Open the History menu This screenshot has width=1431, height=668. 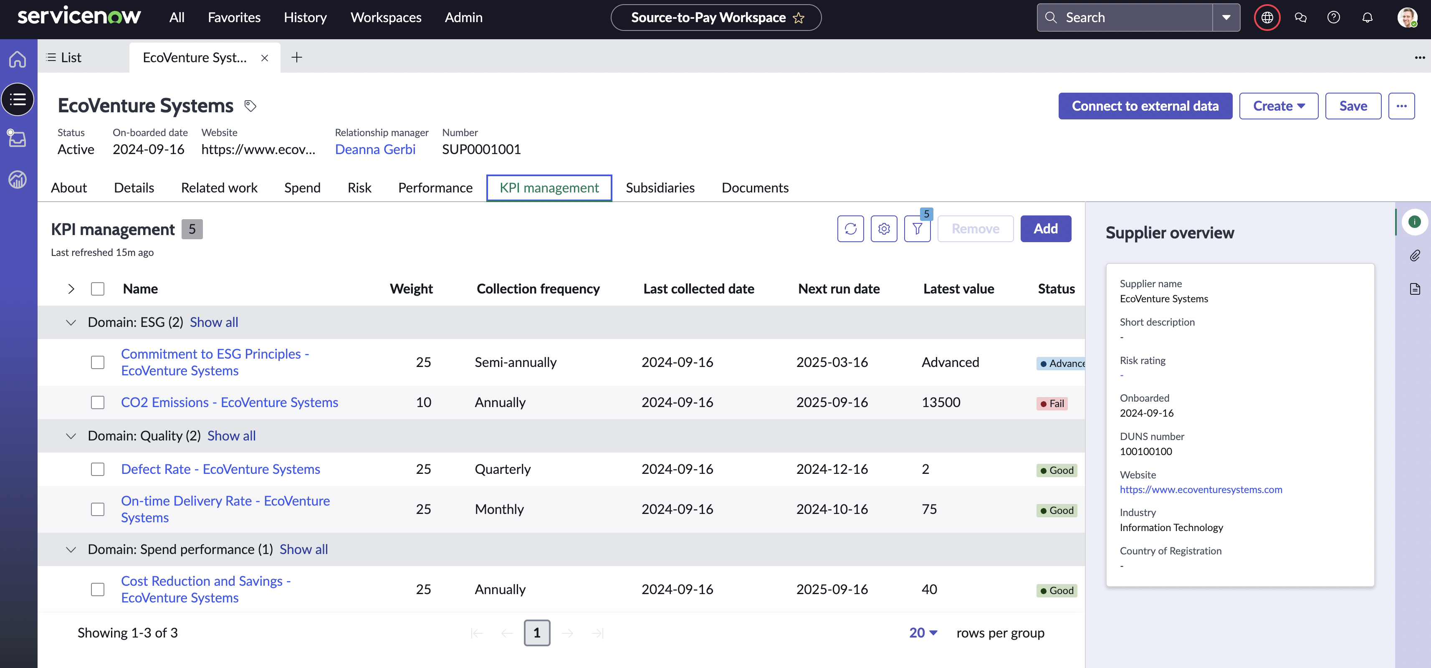(305, 17)
